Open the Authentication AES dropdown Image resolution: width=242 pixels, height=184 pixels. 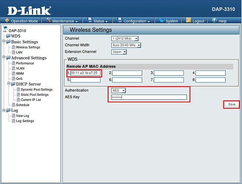[x=118, y=90]
